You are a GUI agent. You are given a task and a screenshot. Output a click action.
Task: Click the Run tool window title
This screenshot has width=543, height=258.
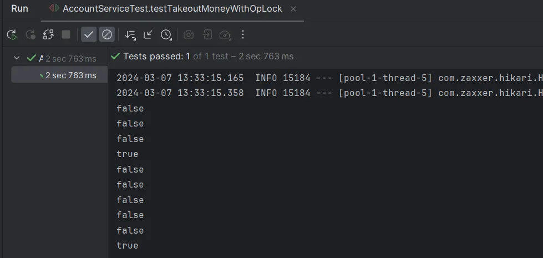(19, 9)
